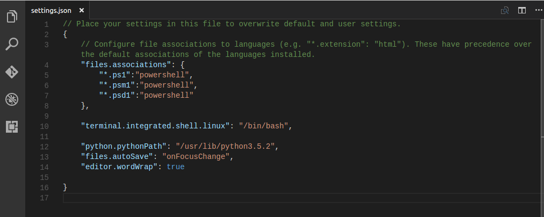The image size is (544, 217).
Task: Open the more actions ellipsis menu
Action: click(539, 10)
